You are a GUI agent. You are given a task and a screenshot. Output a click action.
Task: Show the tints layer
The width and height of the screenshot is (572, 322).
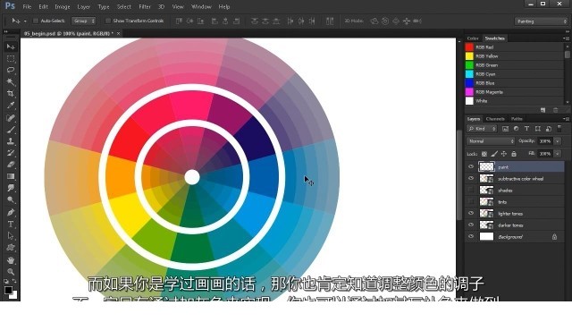471,202
